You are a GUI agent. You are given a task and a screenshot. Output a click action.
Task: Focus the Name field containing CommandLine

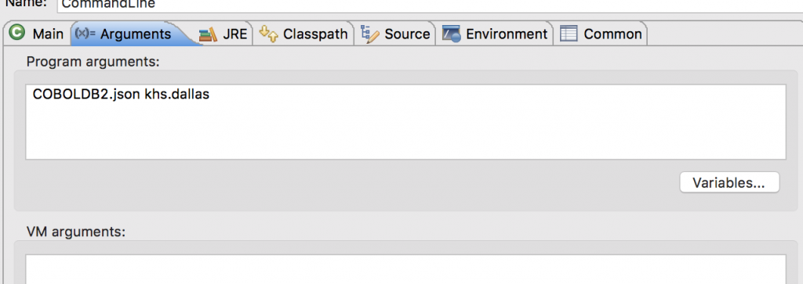pyautogui.click(x=430, y=5)
